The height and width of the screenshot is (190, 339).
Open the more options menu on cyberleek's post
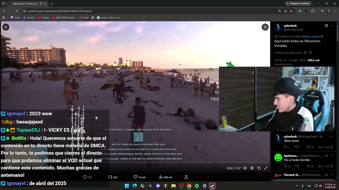(x=331, y=26)
